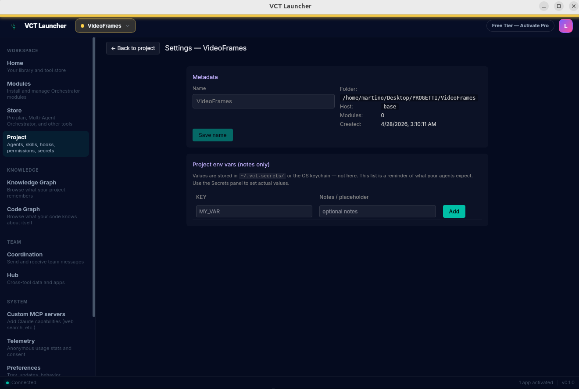Click the Host value base

pyautogui.click(x=390, y=107)
